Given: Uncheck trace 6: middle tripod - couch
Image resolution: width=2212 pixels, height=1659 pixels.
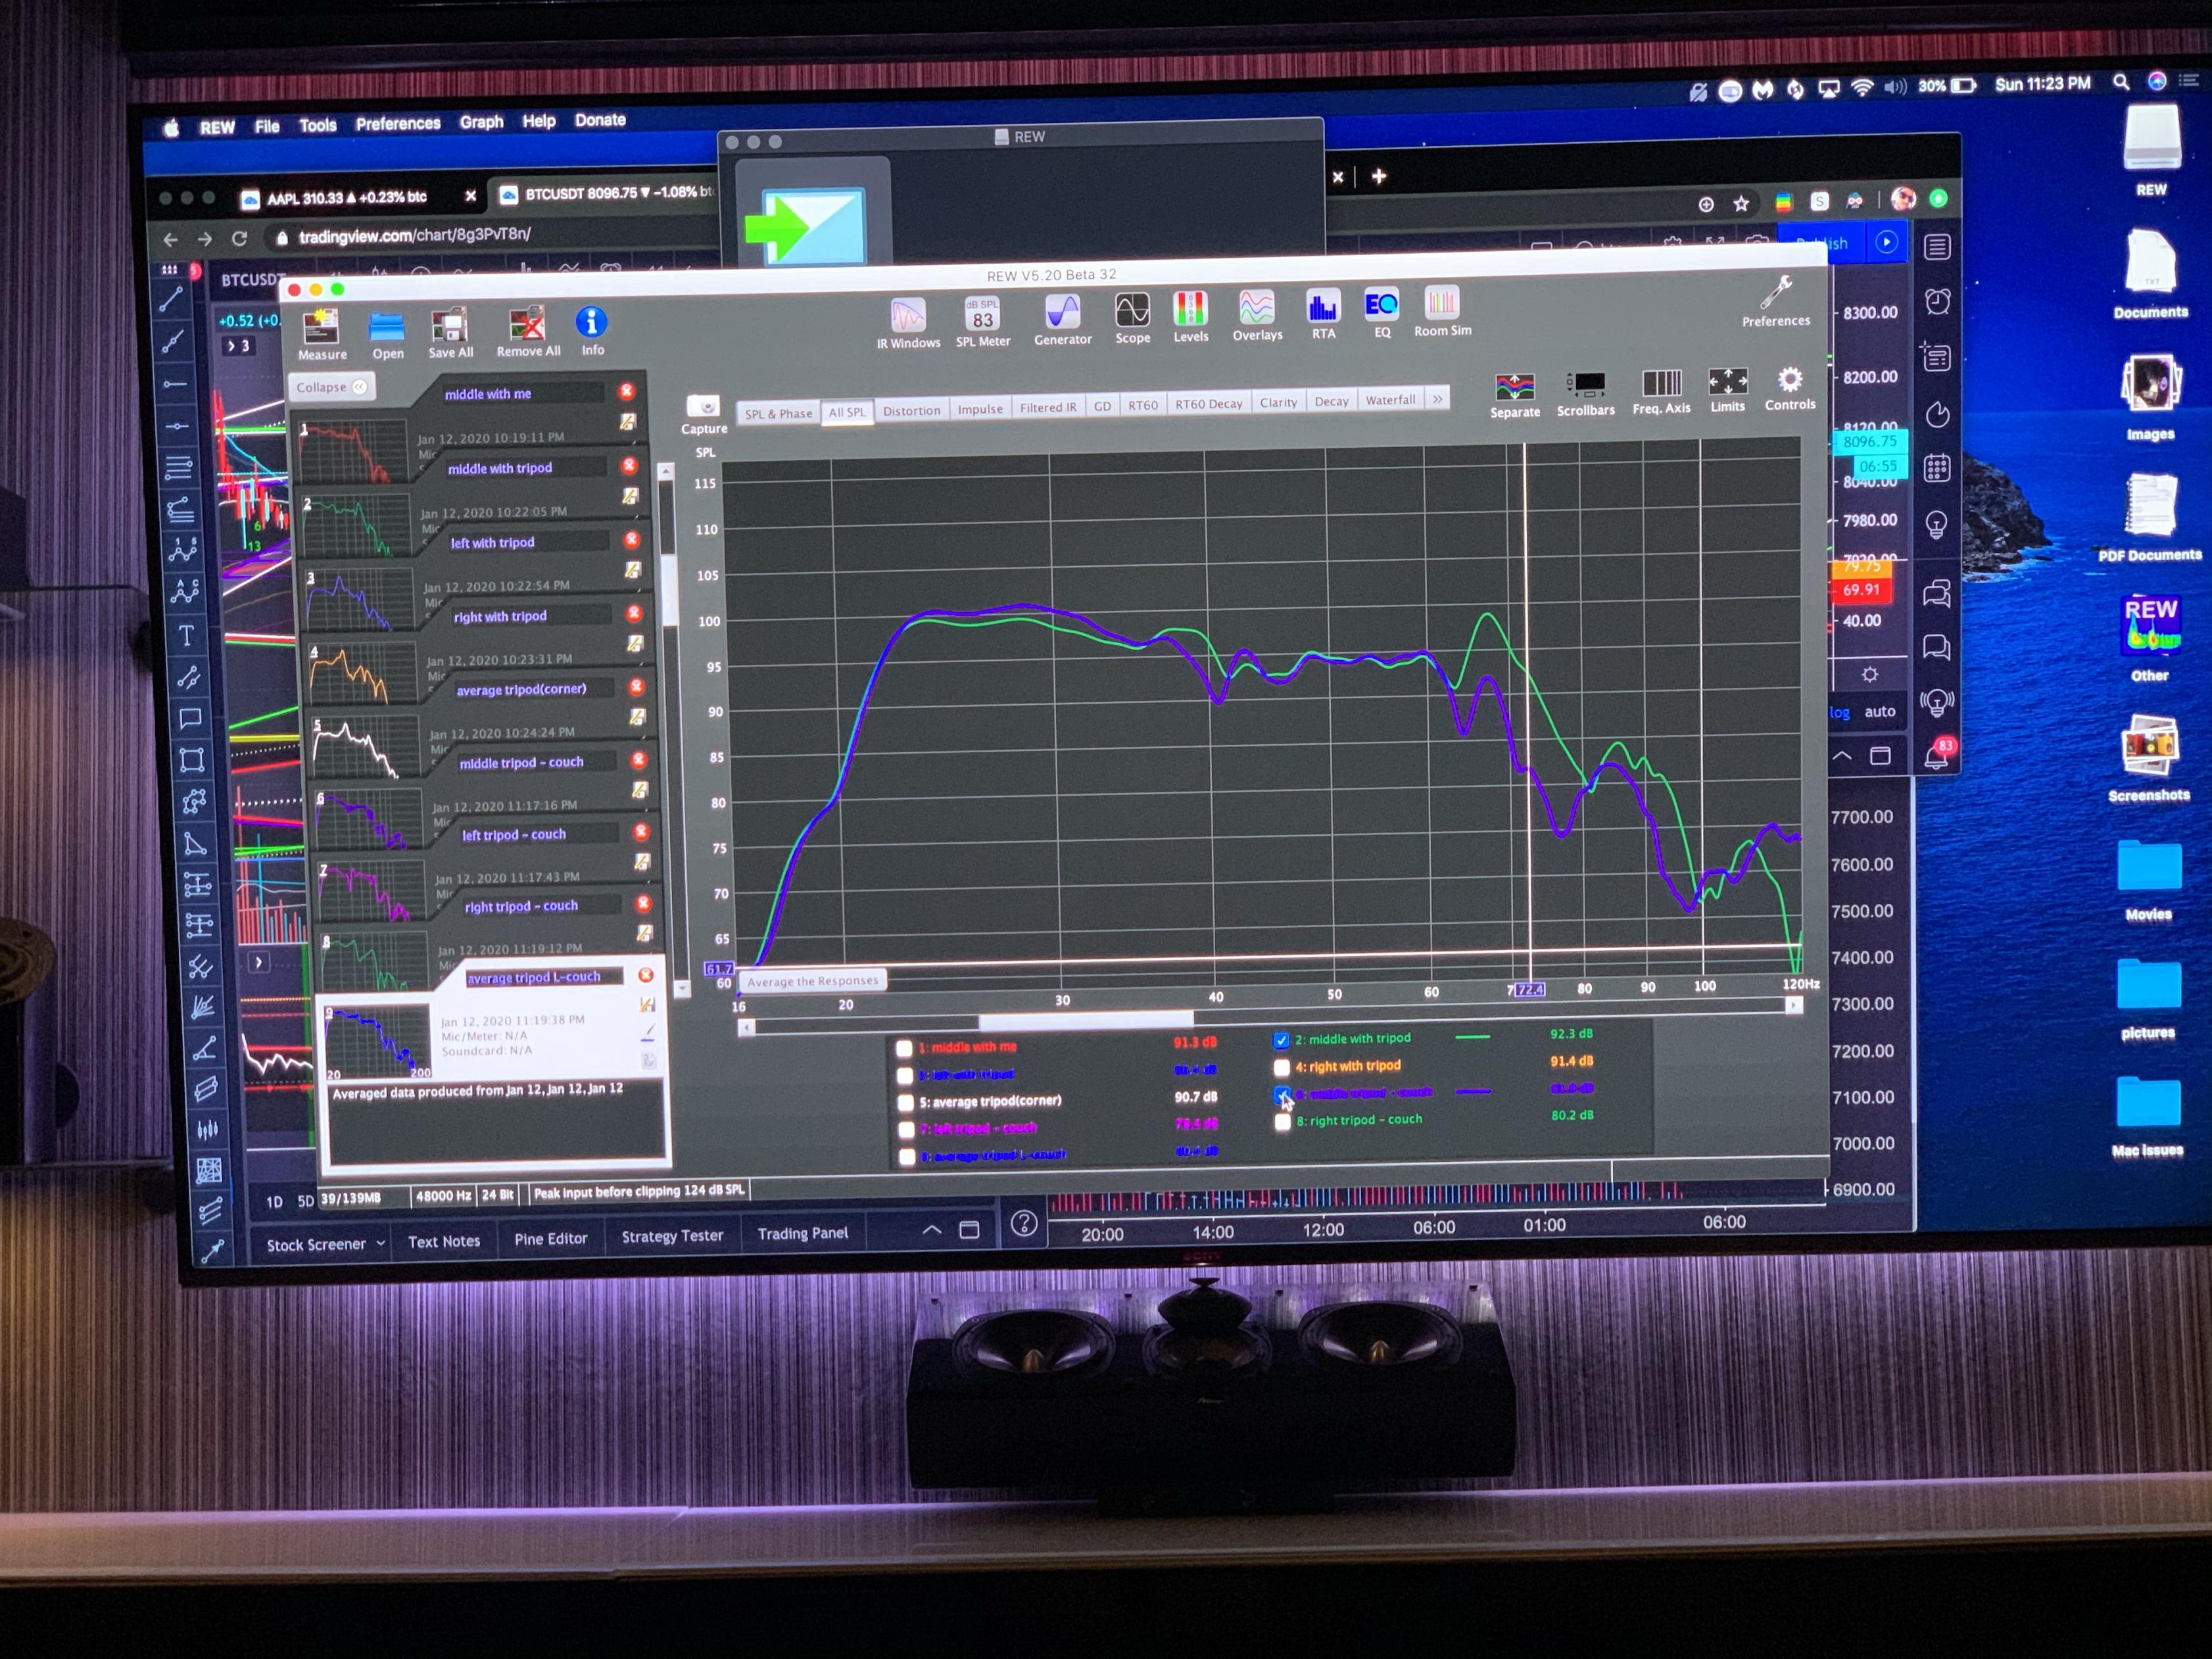Looking at the screenshot, I should [1282, 1094].
